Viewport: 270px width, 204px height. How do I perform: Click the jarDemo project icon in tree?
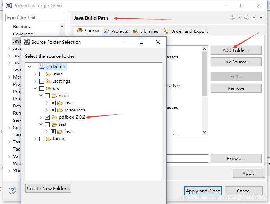click(x=43, y=66)
